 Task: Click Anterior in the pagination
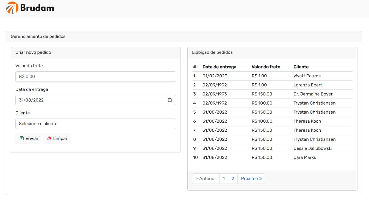point(206,178)
